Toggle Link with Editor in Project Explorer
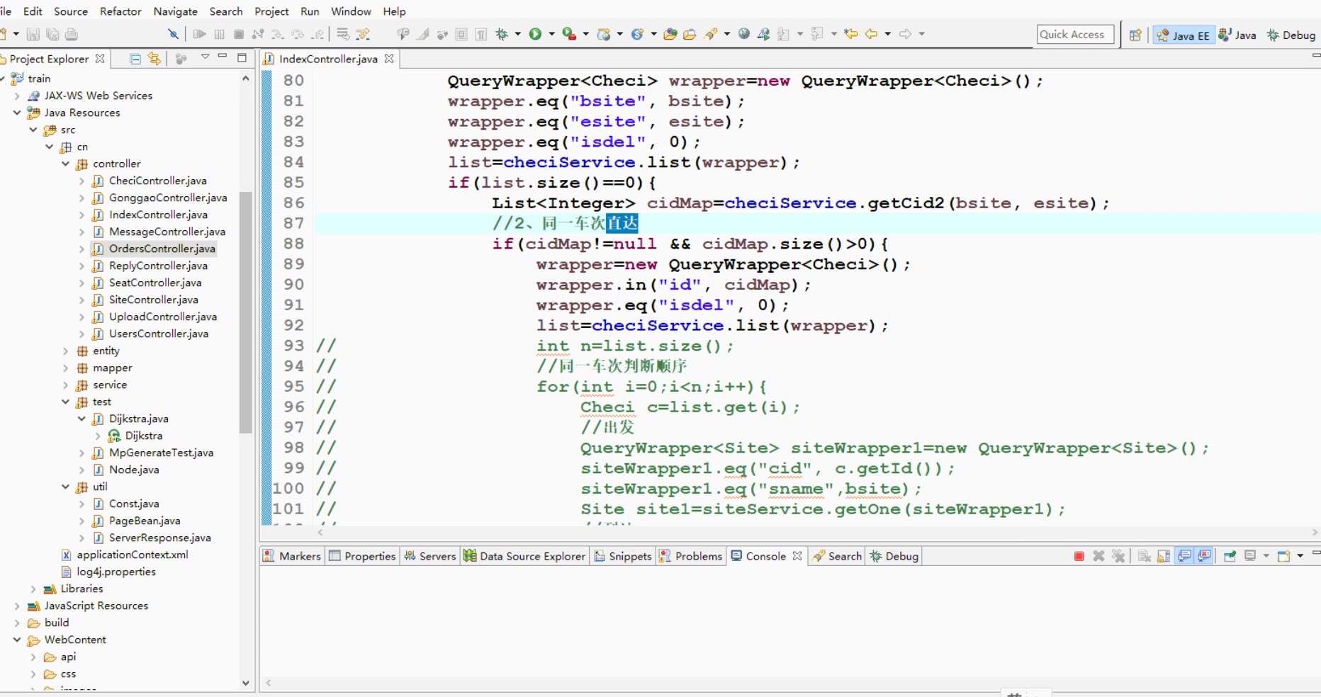The width and height of the screenshot is (1321, 697). point(154,59)
